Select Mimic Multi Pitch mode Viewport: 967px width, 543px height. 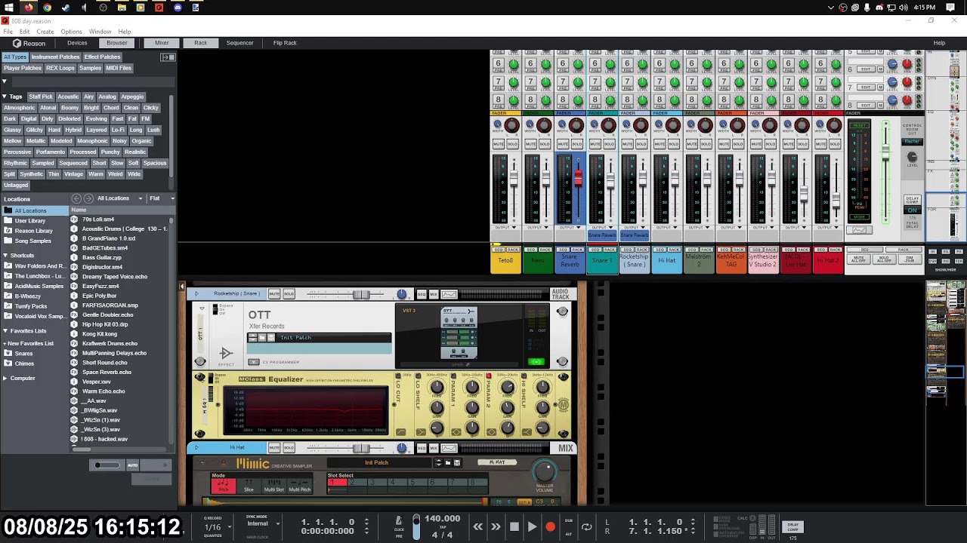(299, 485)
